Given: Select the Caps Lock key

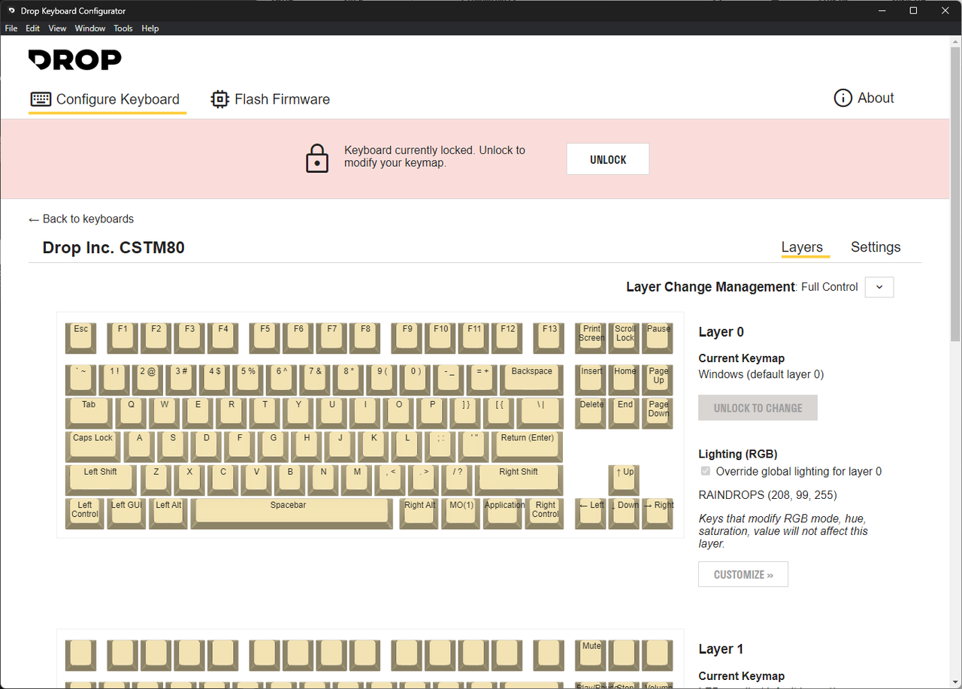Looking at the screenshot, I should (x=93, y=446).
